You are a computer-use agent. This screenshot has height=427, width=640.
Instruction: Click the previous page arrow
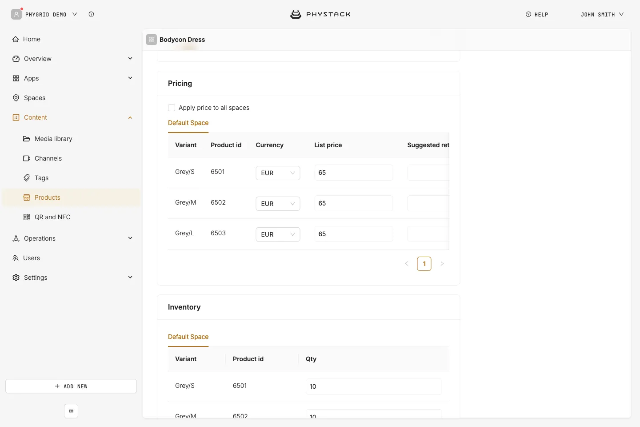[x=406, y=264]
